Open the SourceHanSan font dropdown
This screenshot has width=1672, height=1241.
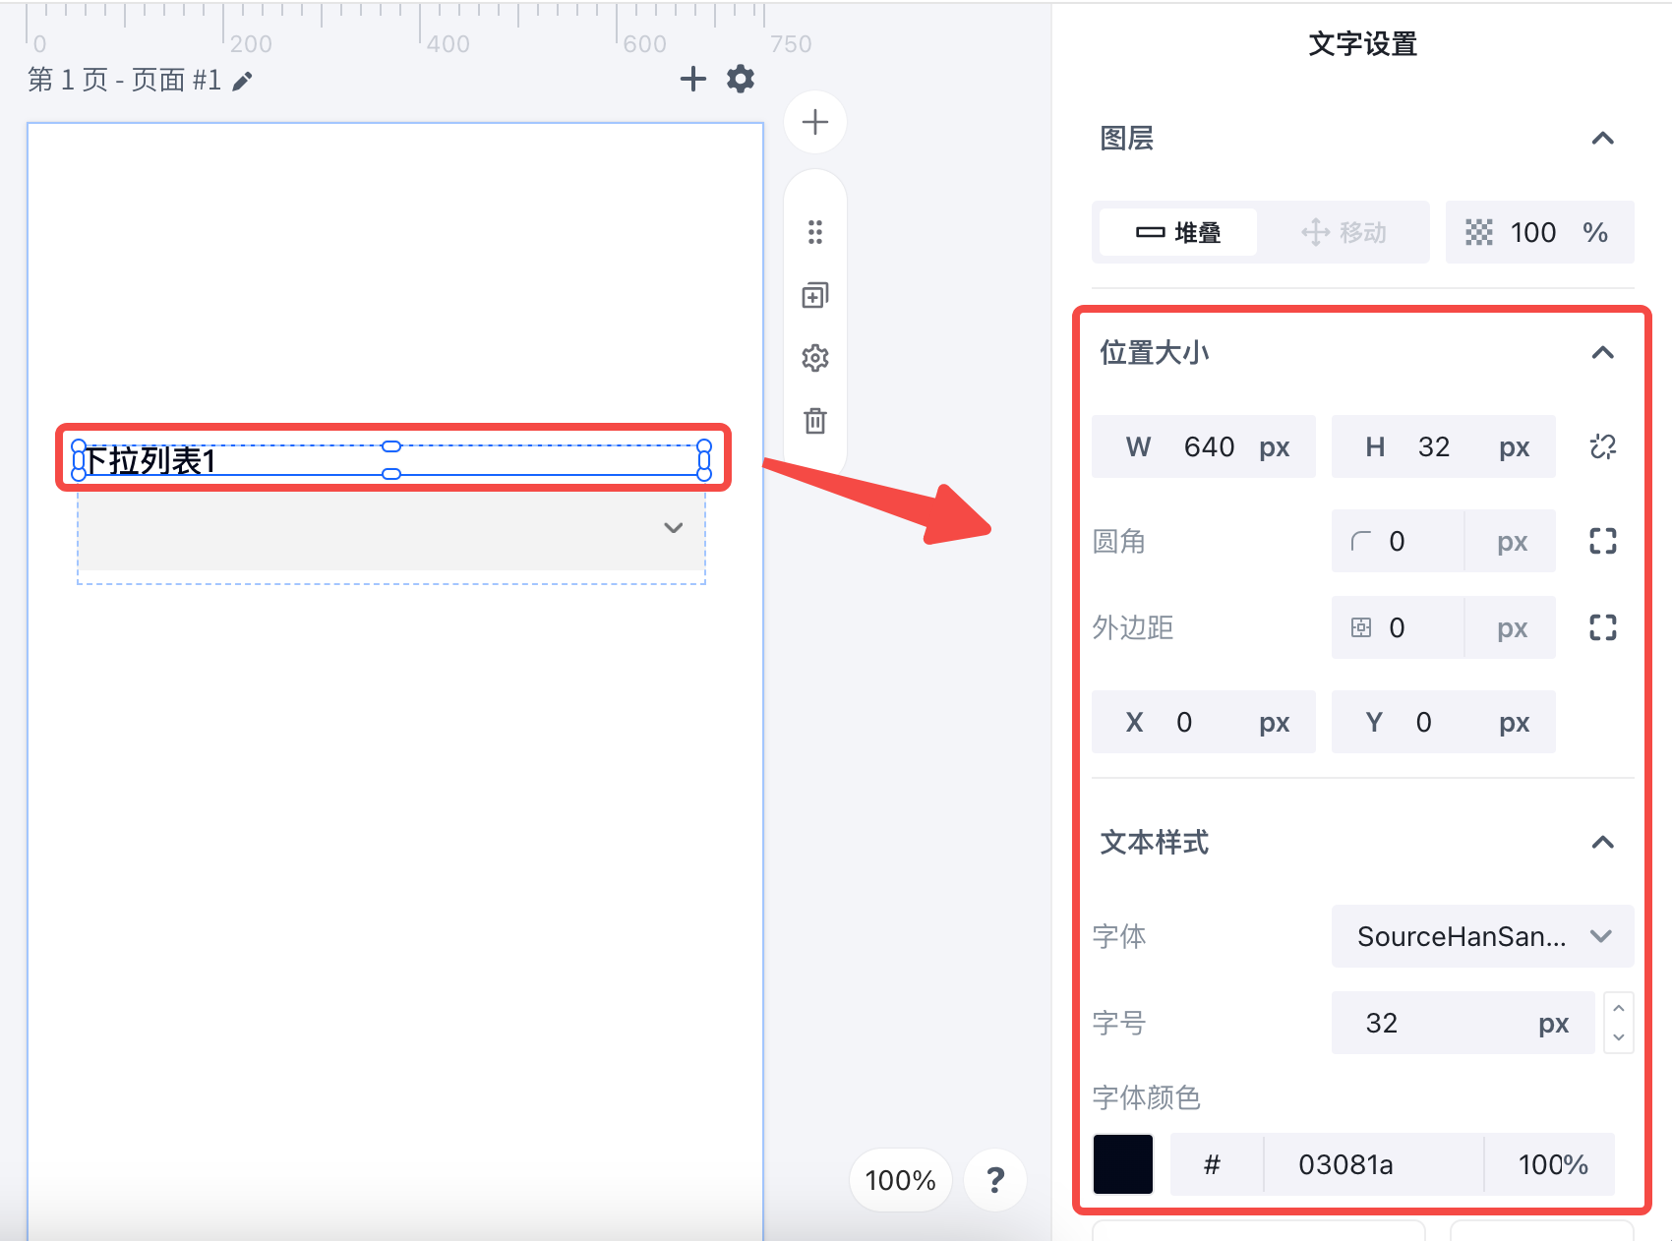pos(1482,936)
